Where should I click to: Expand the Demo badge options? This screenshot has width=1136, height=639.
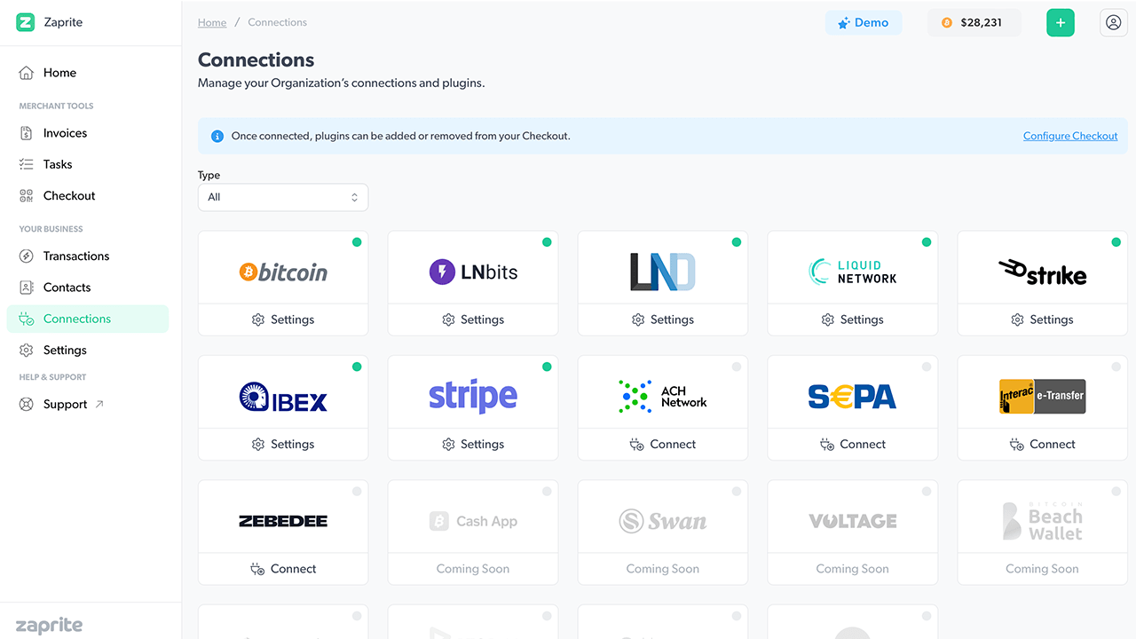tap(863, 22)
